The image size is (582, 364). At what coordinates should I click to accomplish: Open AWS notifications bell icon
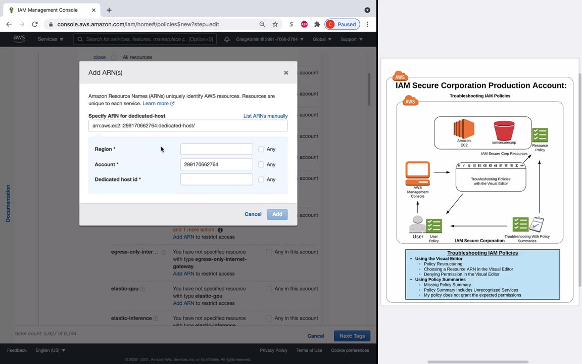(227, 39)
